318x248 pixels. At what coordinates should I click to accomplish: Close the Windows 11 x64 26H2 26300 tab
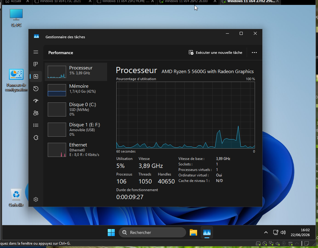[x=215, y=1]
